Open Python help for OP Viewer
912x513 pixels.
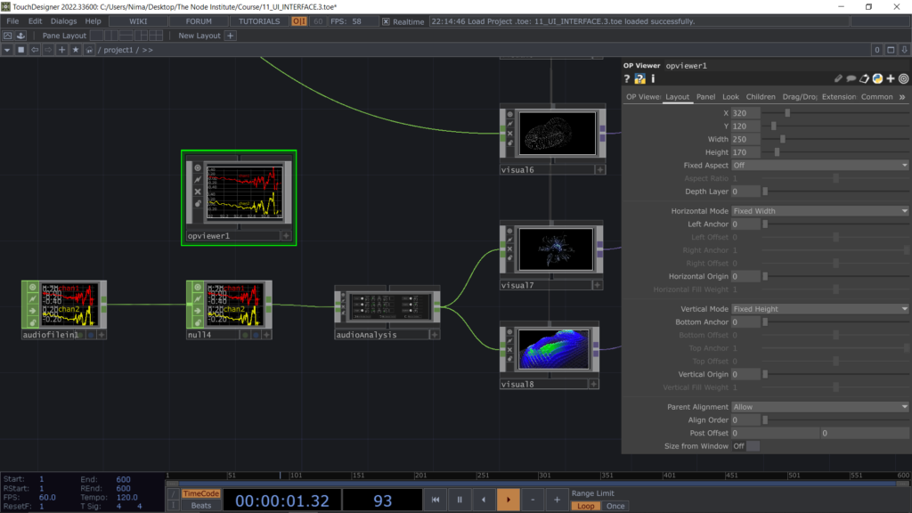(639, 78)
